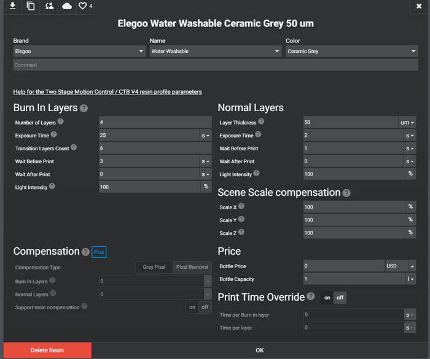Turn Support resin compensation on
430x359 pixels.
(x=192, y=307)
